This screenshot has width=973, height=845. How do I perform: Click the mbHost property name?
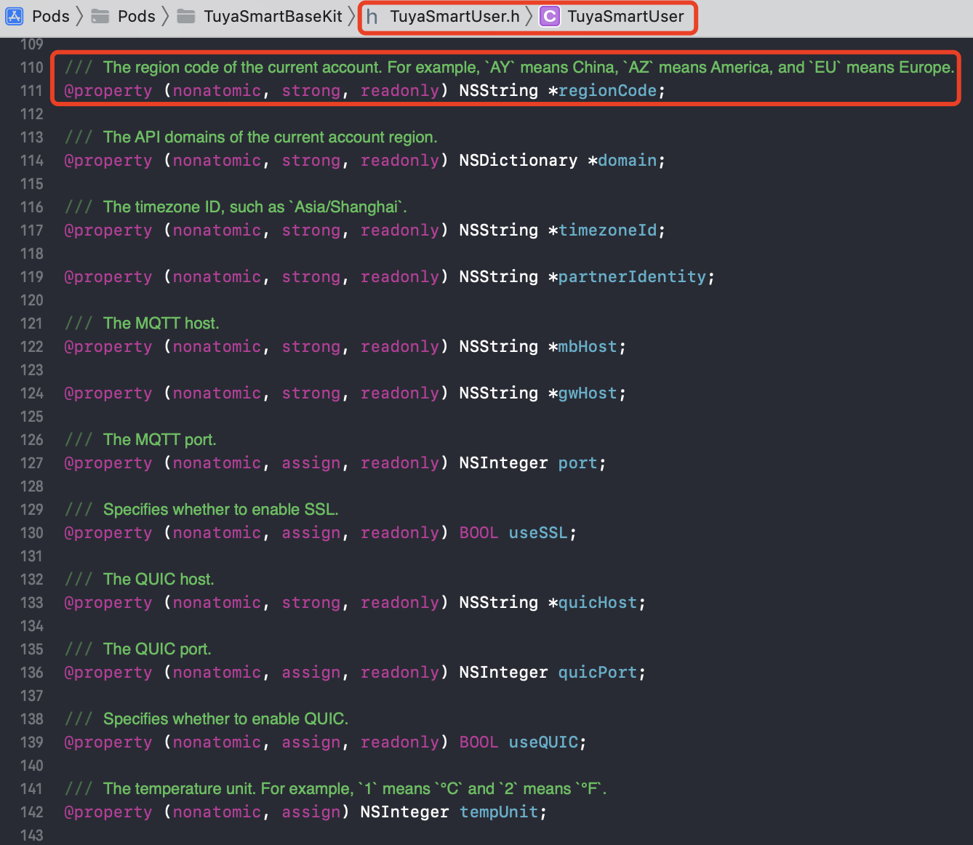[588, 346]
